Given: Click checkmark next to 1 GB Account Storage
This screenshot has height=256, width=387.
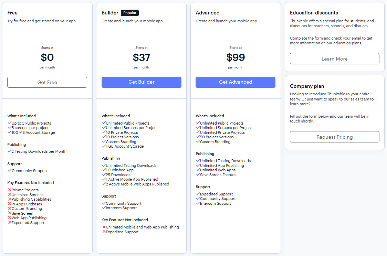Looking at the screenshot, I should click(x=104, y=146).
